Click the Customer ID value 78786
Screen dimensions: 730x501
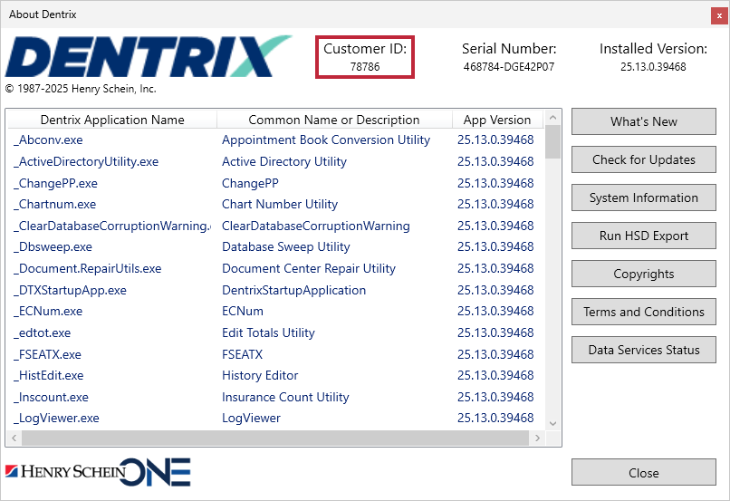coord(365,66)
